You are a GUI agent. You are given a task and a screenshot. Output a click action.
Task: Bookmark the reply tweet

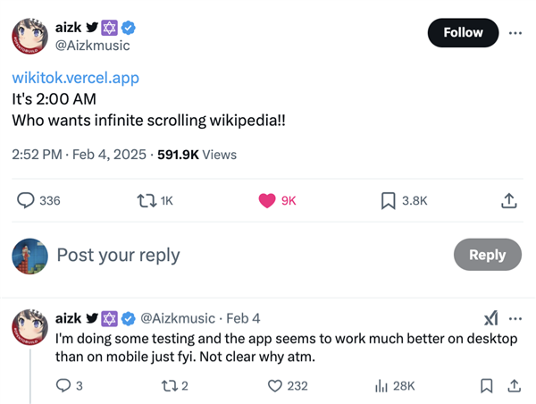click(x=486, y=385)
